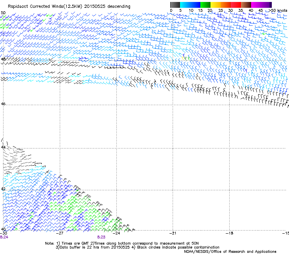Select the red 30-35 knots legend swatch

(x=236, y=5)
